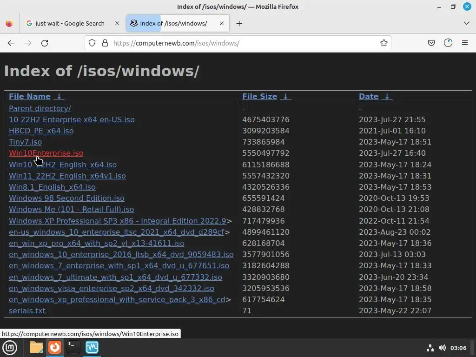The height and width of the screenshot is (357, 476).
Task: Expand the list all tabs chevron
Action: click(x=467, y=23)
